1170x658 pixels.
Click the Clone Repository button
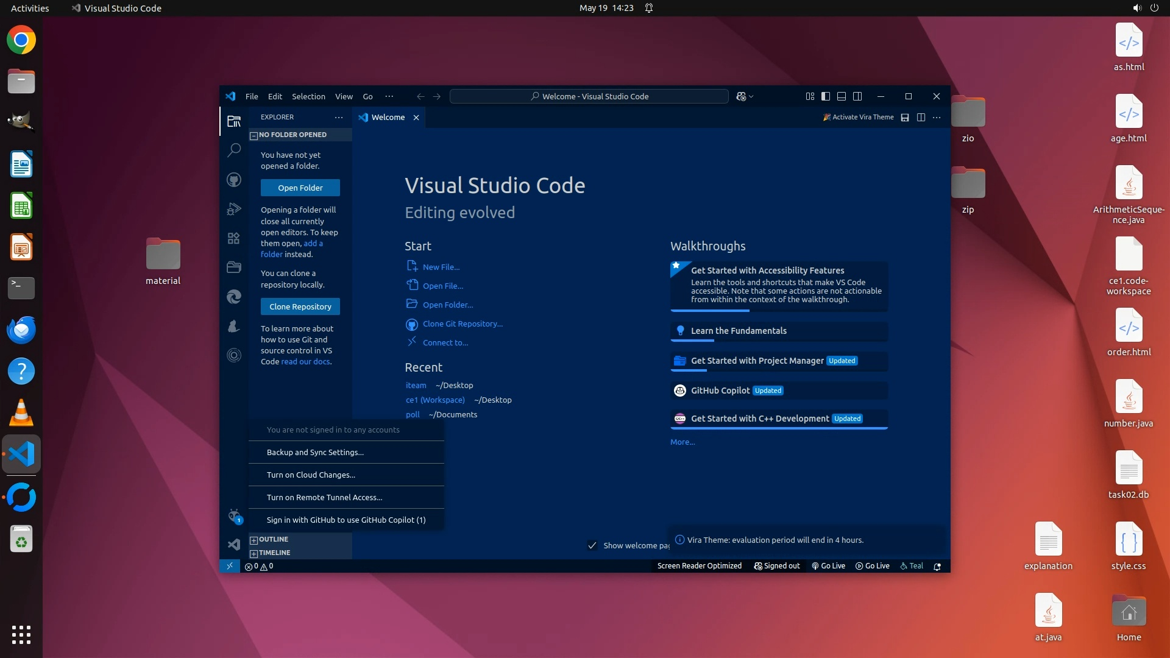(300, 306)
